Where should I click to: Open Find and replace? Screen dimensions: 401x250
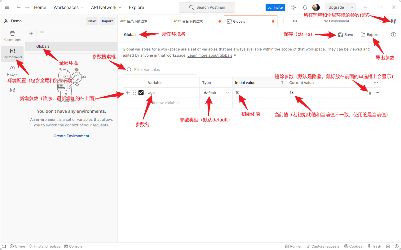click(44, 246)
